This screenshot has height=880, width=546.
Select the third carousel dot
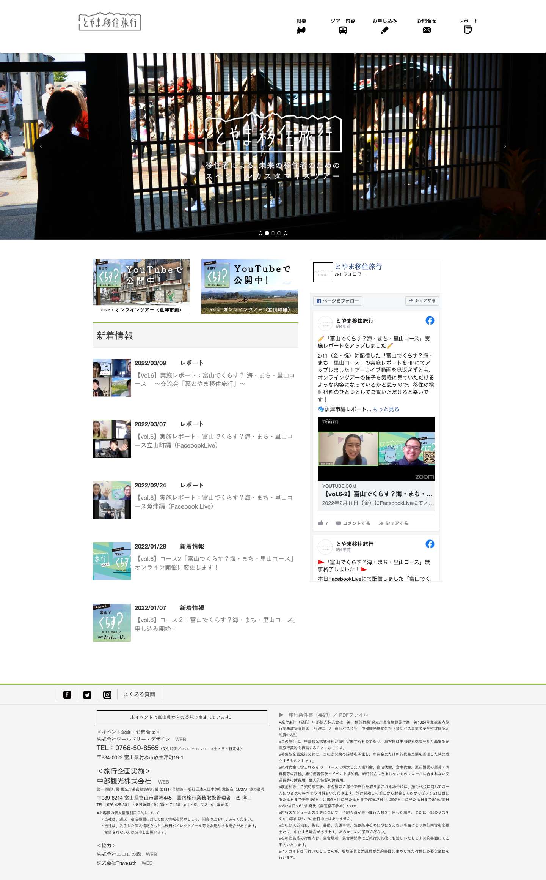(x=273, y=233)
